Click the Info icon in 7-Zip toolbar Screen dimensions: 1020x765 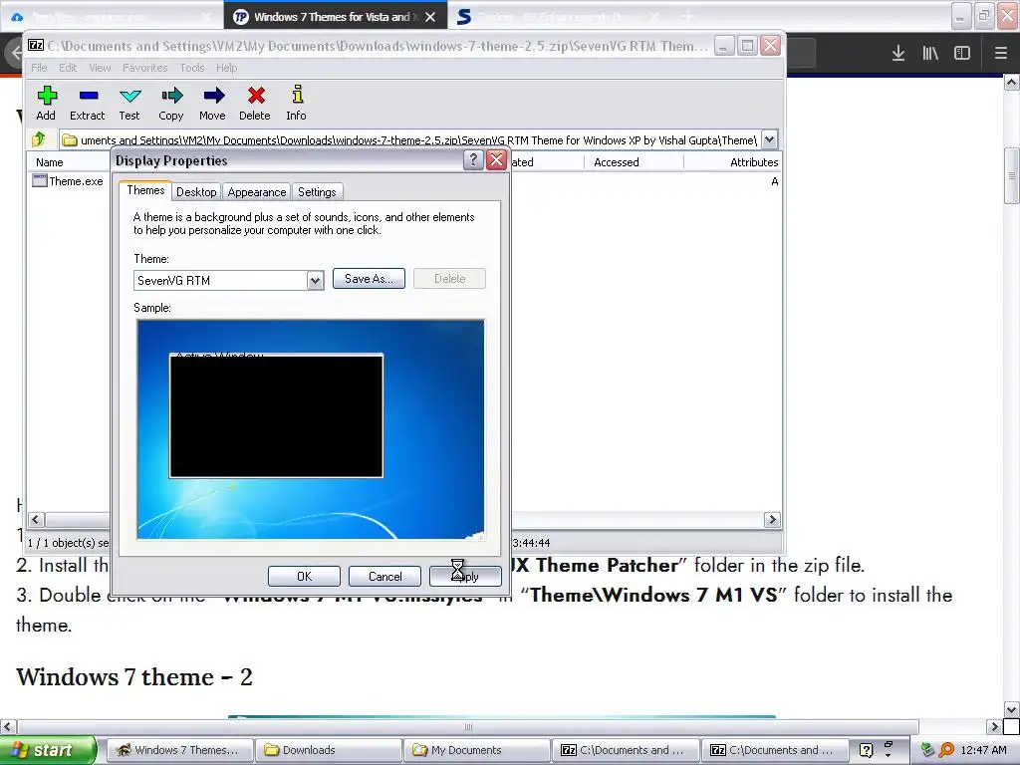click(x=297, y=95)
